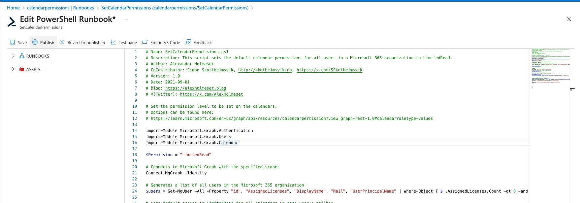Click the Revert to published X icon
This screenshot has width=580, height=203.
tap(62, 42)
